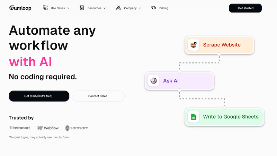
Task: Open the Use Cases menu
Action: tap(58, 8)
